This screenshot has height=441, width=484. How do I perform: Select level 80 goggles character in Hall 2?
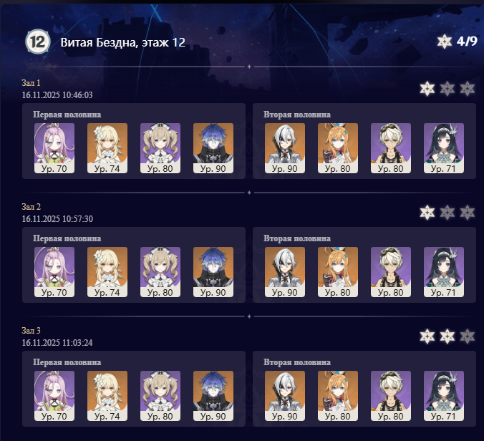click(391, 272)
